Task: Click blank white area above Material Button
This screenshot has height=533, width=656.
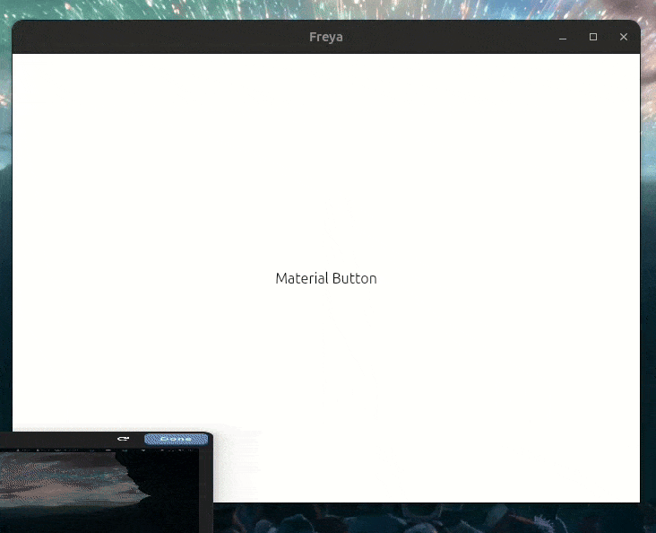Action: 326,162
